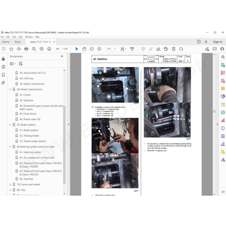The width and height of the screenshot is (226, 226).
Task: Open the Window menu
Action: [x=29, y=37]
